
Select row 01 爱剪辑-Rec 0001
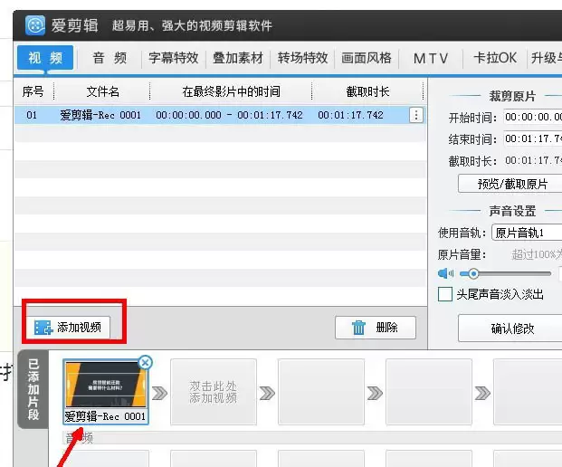pos(219,115)
